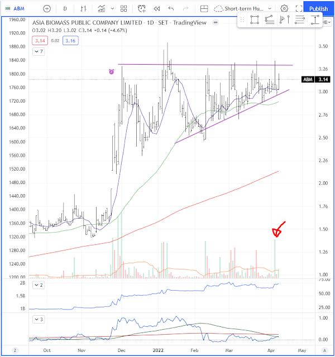Select the price range measure tool
This screenshot has height=357, width=335.
point(315,20)
